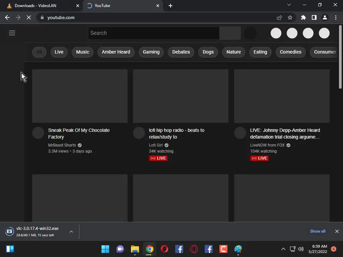Select the Music filter chip
Viewport: 343px width, 257px height.
[x=83, y=52]
